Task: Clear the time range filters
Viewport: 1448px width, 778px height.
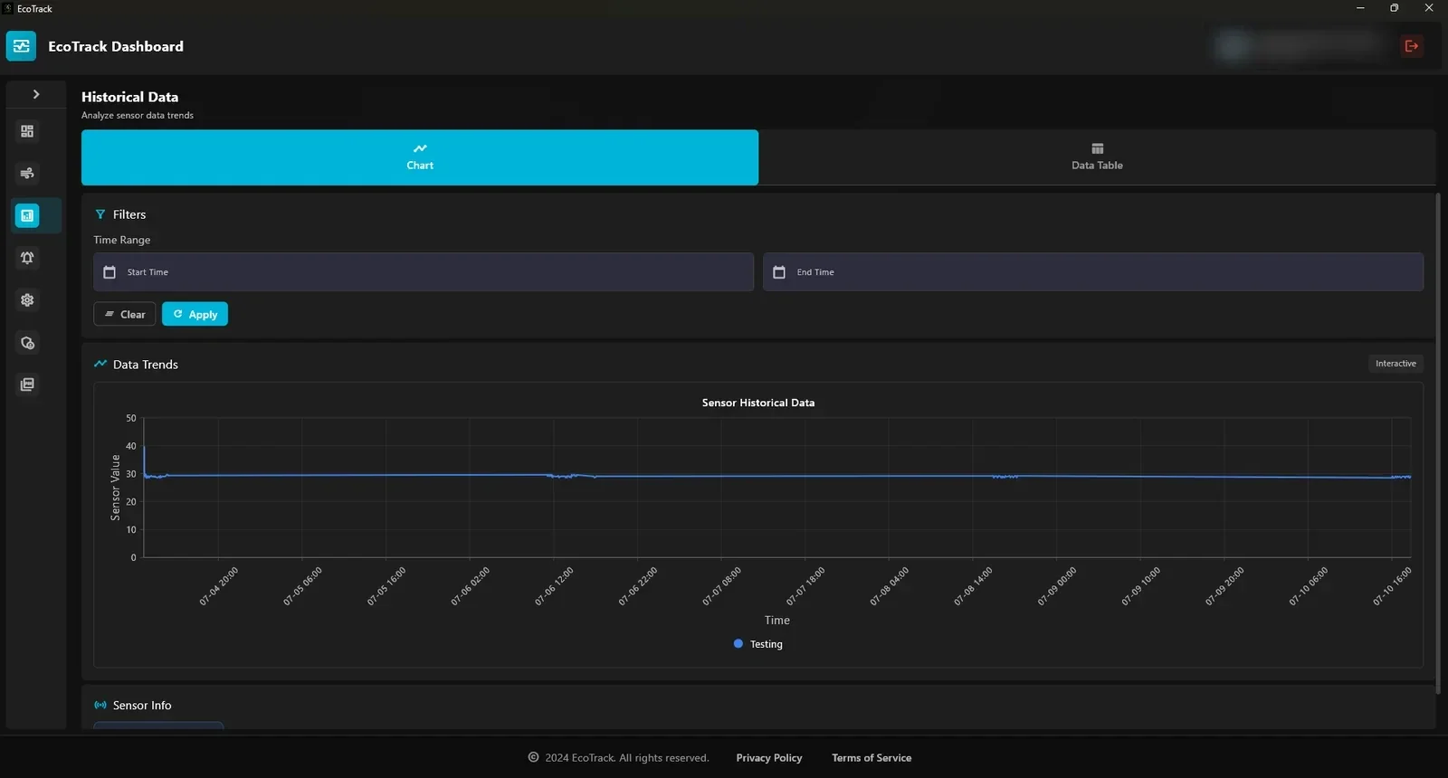Action: [x=125, y=314]
